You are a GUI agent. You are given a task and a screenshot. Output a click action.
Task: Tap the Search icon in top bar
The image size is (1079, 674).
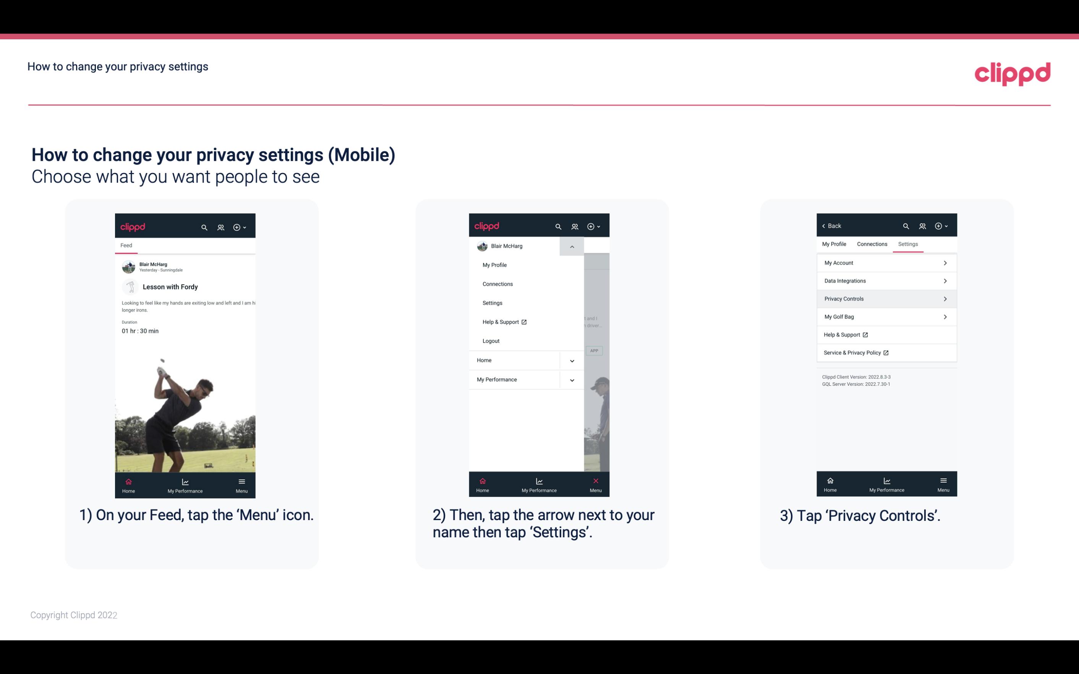[x=204, y=226]
